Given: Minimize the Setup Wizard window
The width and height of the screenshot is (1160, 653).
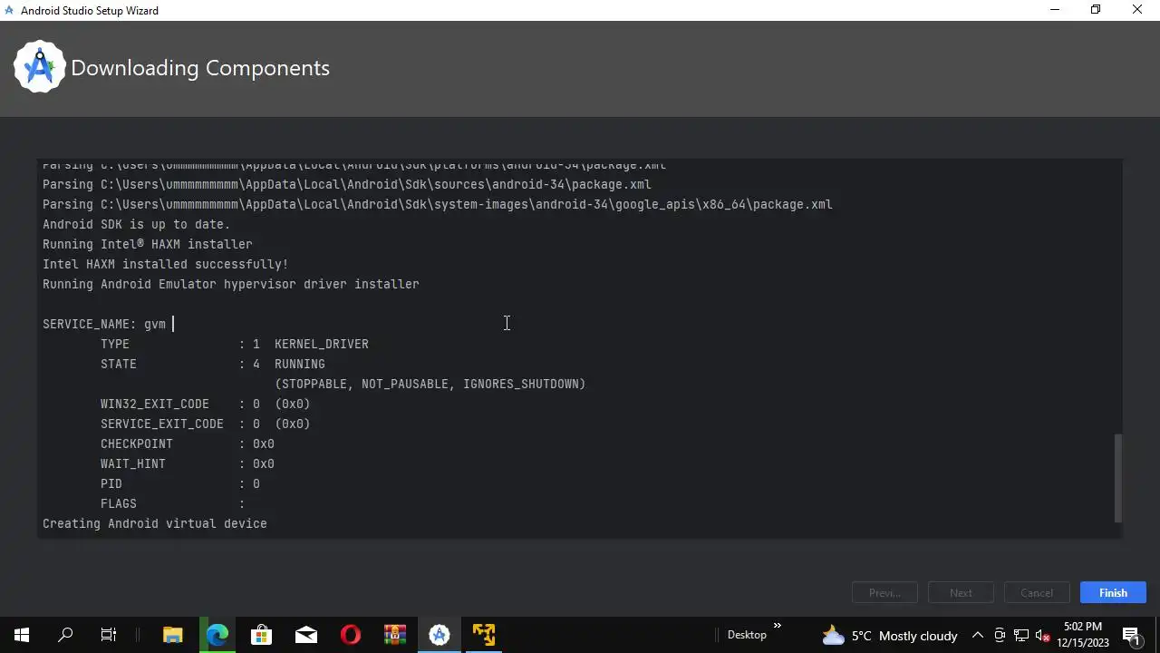Looking at the screenshot, I should click(x=1054, y=10).
